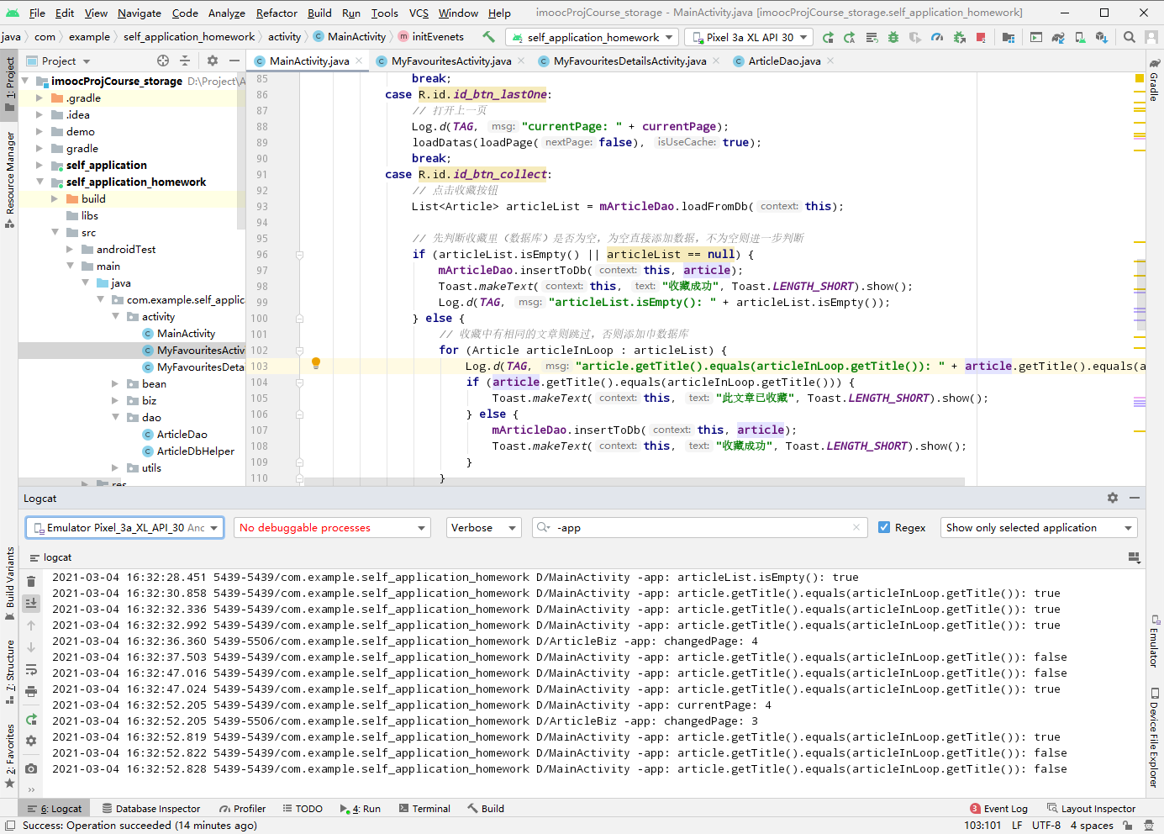Toggle the 7: Structure tool window stripe button
The width and height of the screenshot is (1164, 834).
[x=9, y=671]
